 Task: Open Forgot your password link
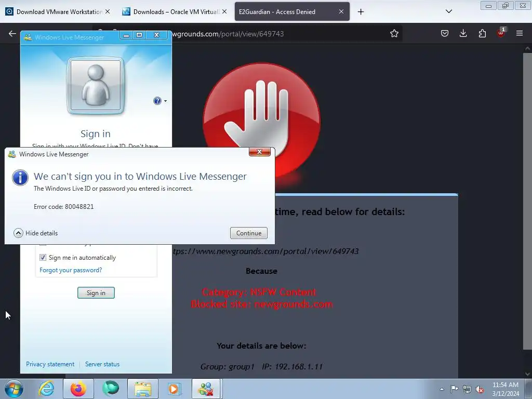71,270
